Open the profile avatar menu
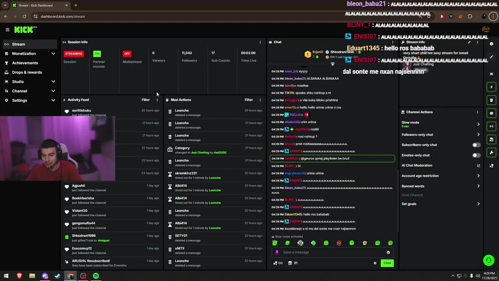499x281 pixels. 486,30
